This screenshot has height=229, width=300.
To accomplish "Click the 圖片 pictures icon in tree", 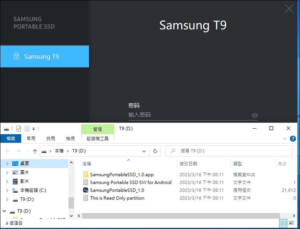I will [x=15, y=172].
